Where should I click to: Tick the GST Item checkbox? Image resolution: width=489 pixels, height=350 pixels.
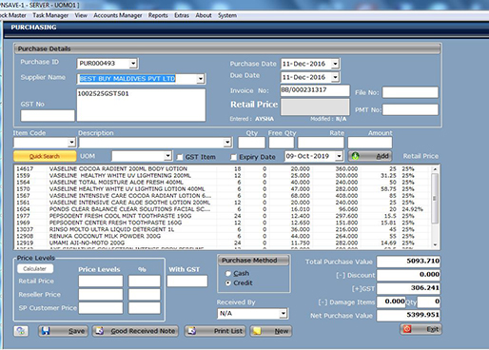pos(180,157)
